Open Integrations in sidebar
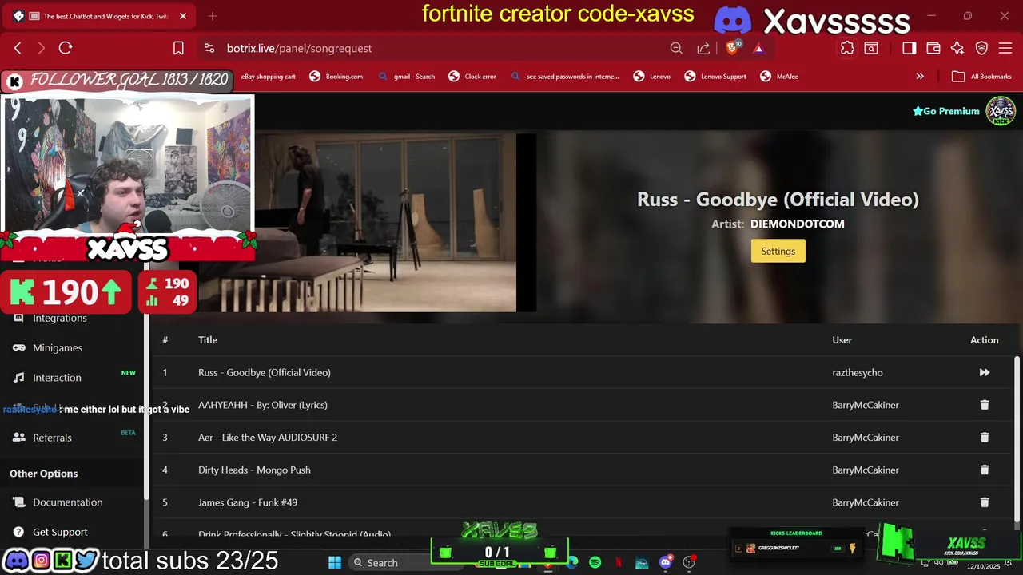Screen dimensions: 1023x575 pos(60,318)
